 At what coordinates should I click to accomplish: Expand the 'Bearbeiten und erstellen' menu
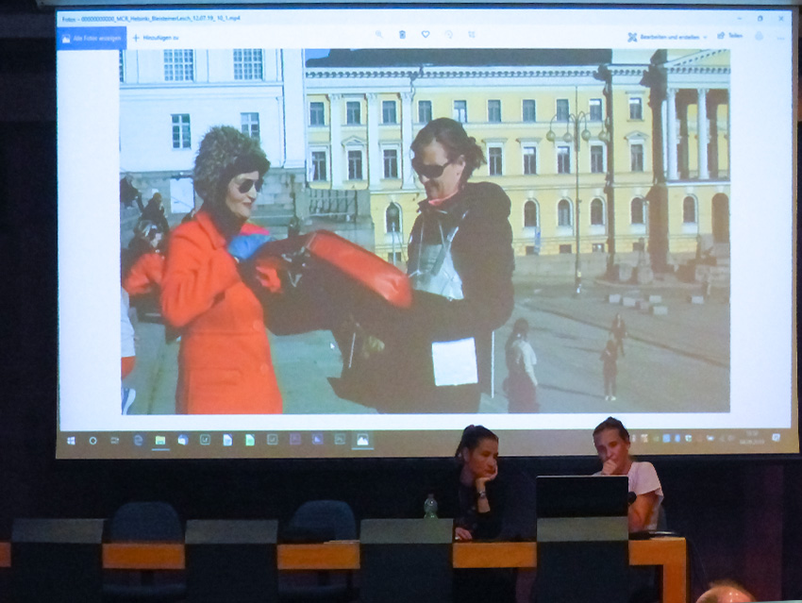(664, 36)
